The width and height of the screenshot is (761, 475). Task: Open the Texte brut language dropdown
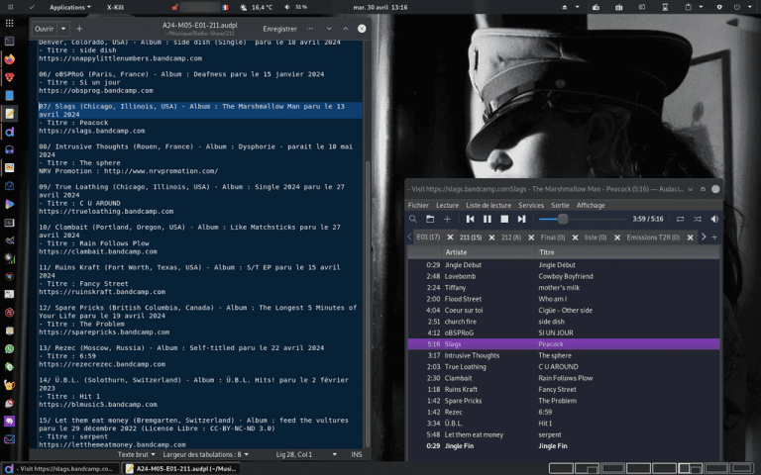pyautogui.click(x=137, y=454)
